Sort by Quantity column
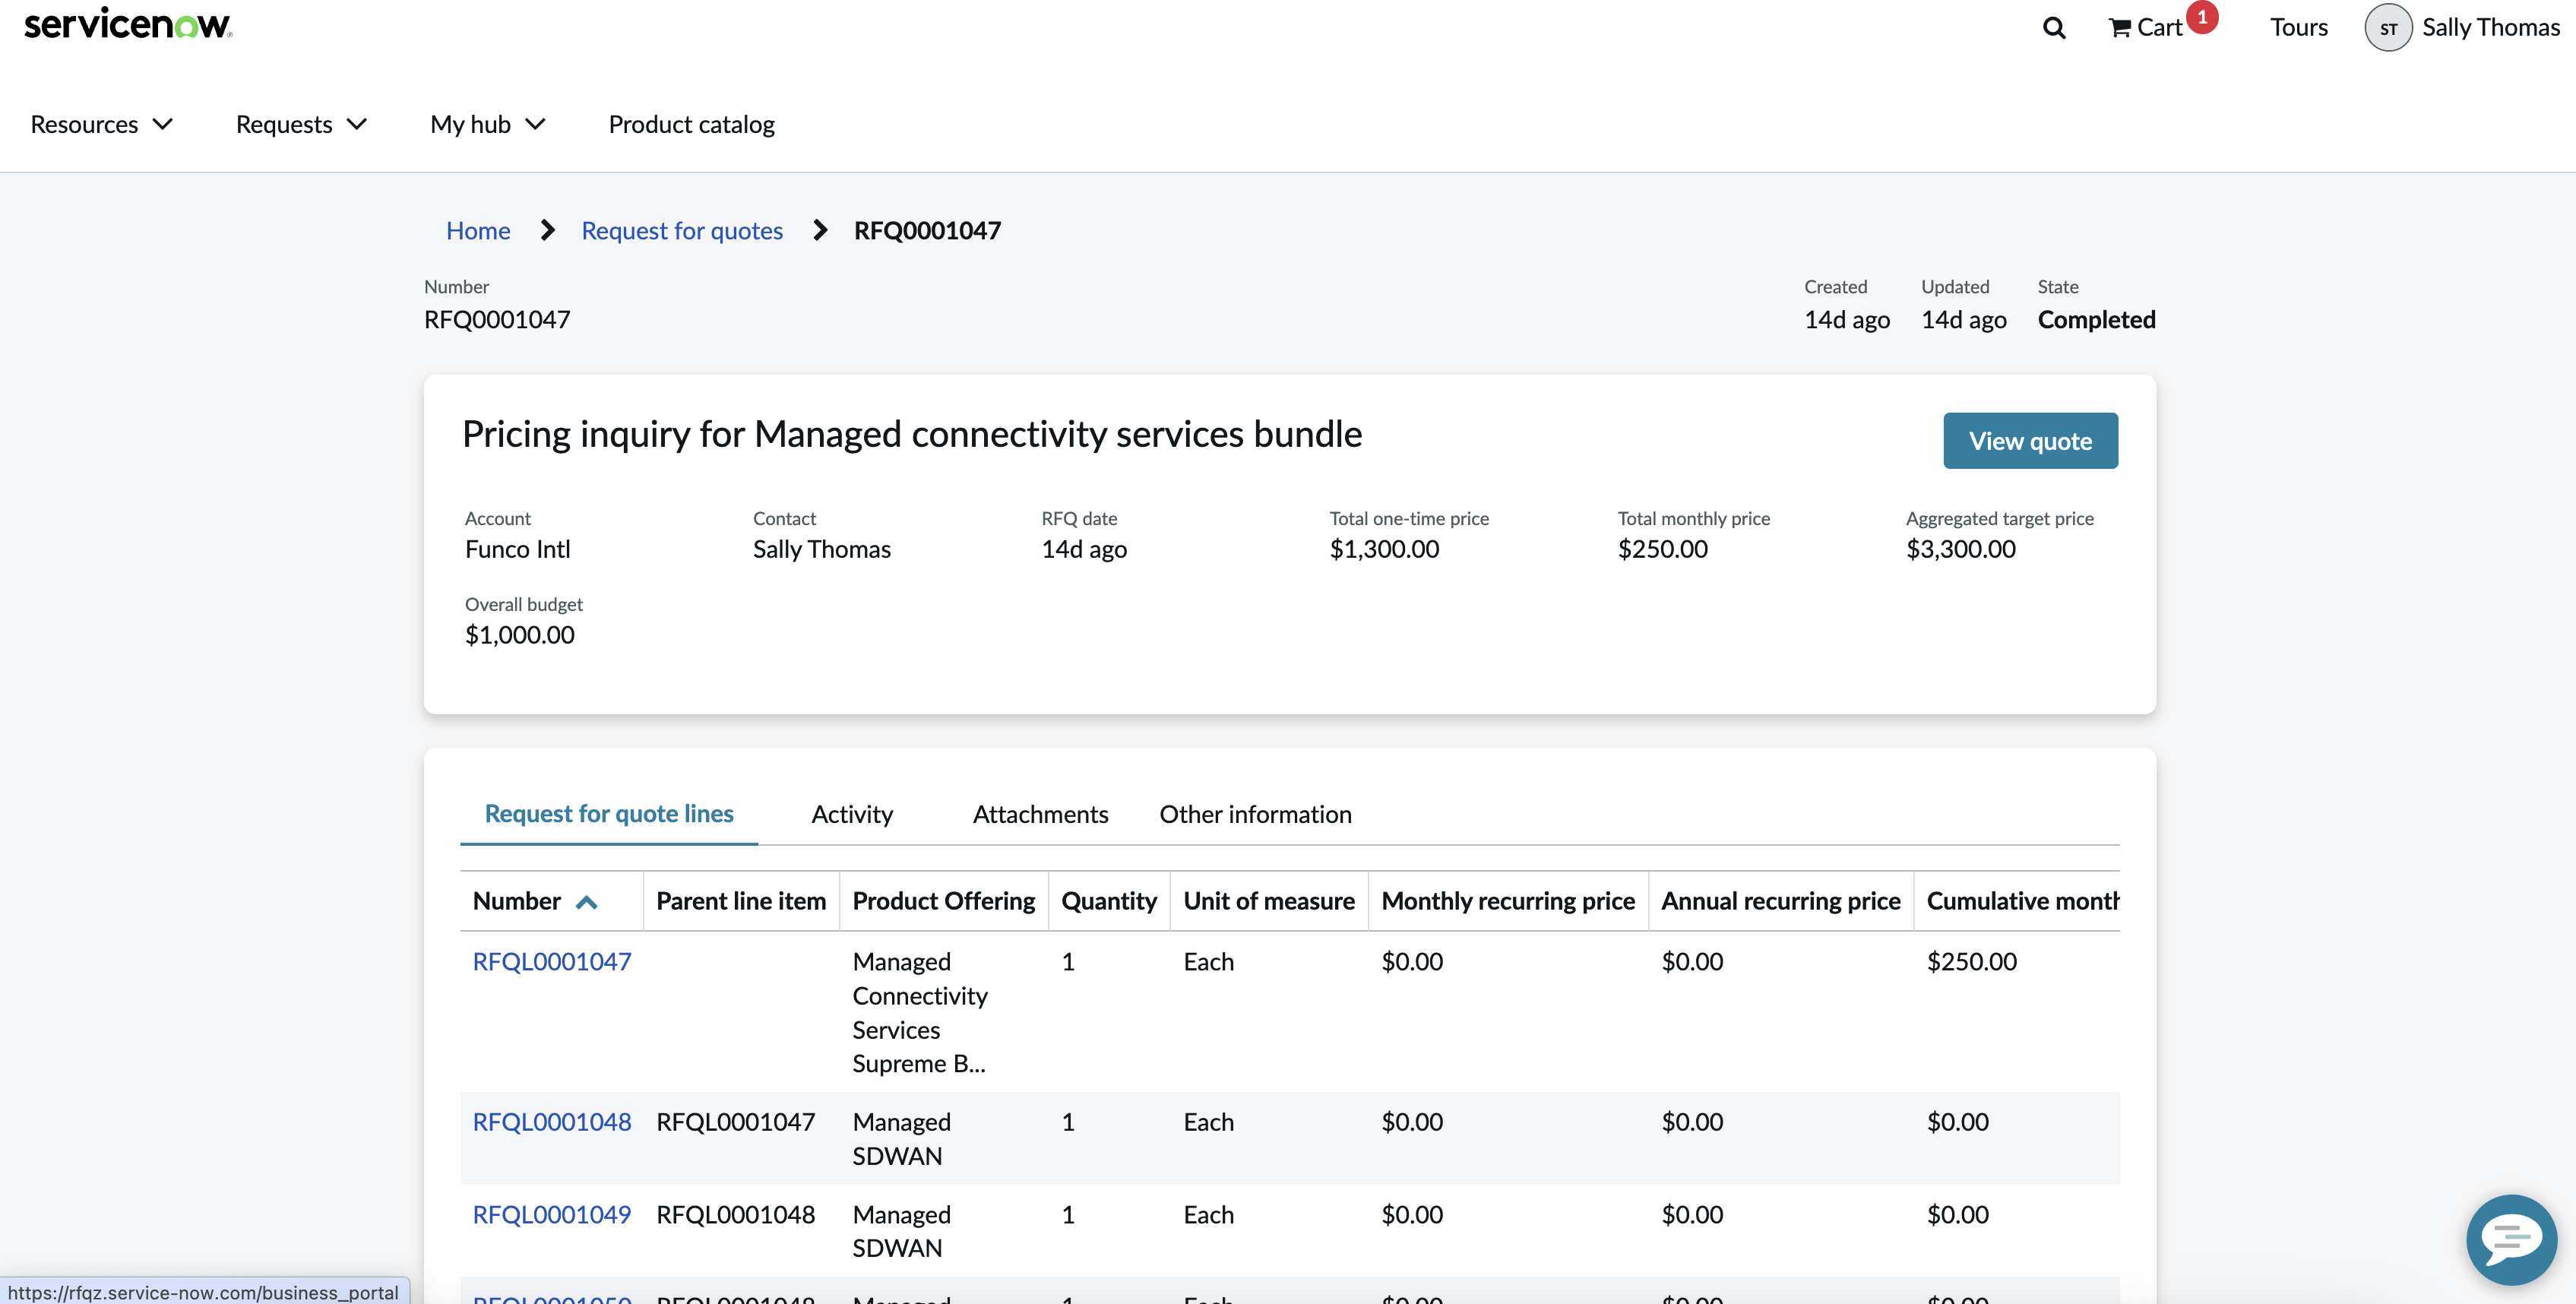The image size is (2576, 1304). coord(1109,901)
